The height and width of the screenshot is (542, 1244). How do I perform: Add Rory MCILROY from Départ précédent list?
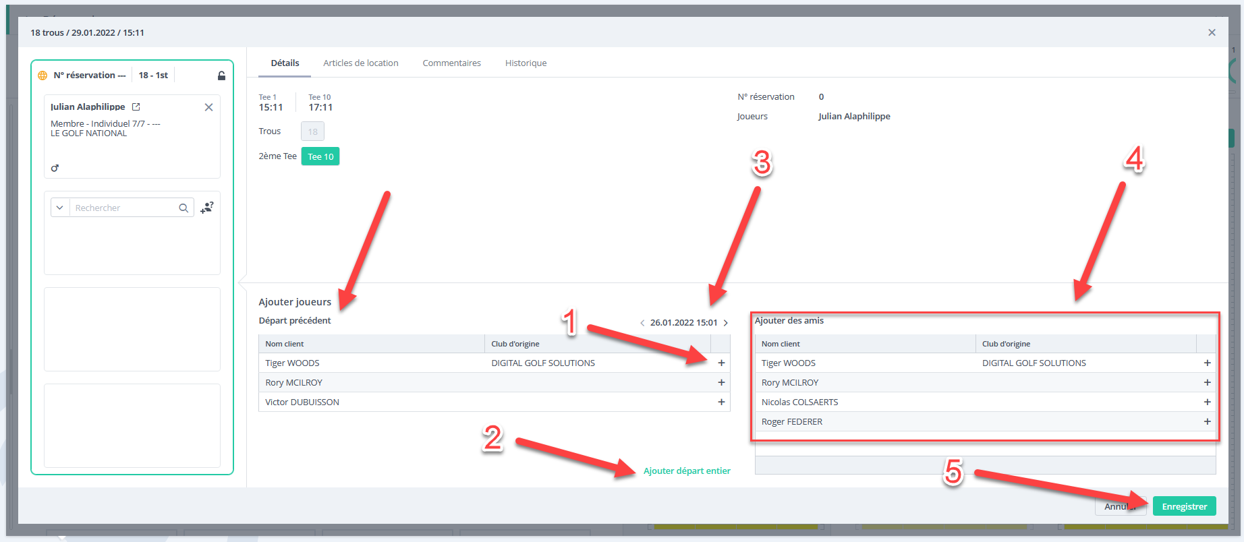pos(721,382)
